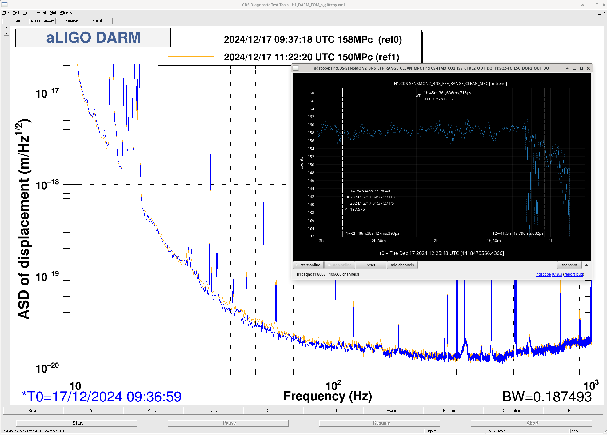The width and height of the screenshot is (607, 435).
Task: Switch to the Excitation tab
Action: point(70,21)
